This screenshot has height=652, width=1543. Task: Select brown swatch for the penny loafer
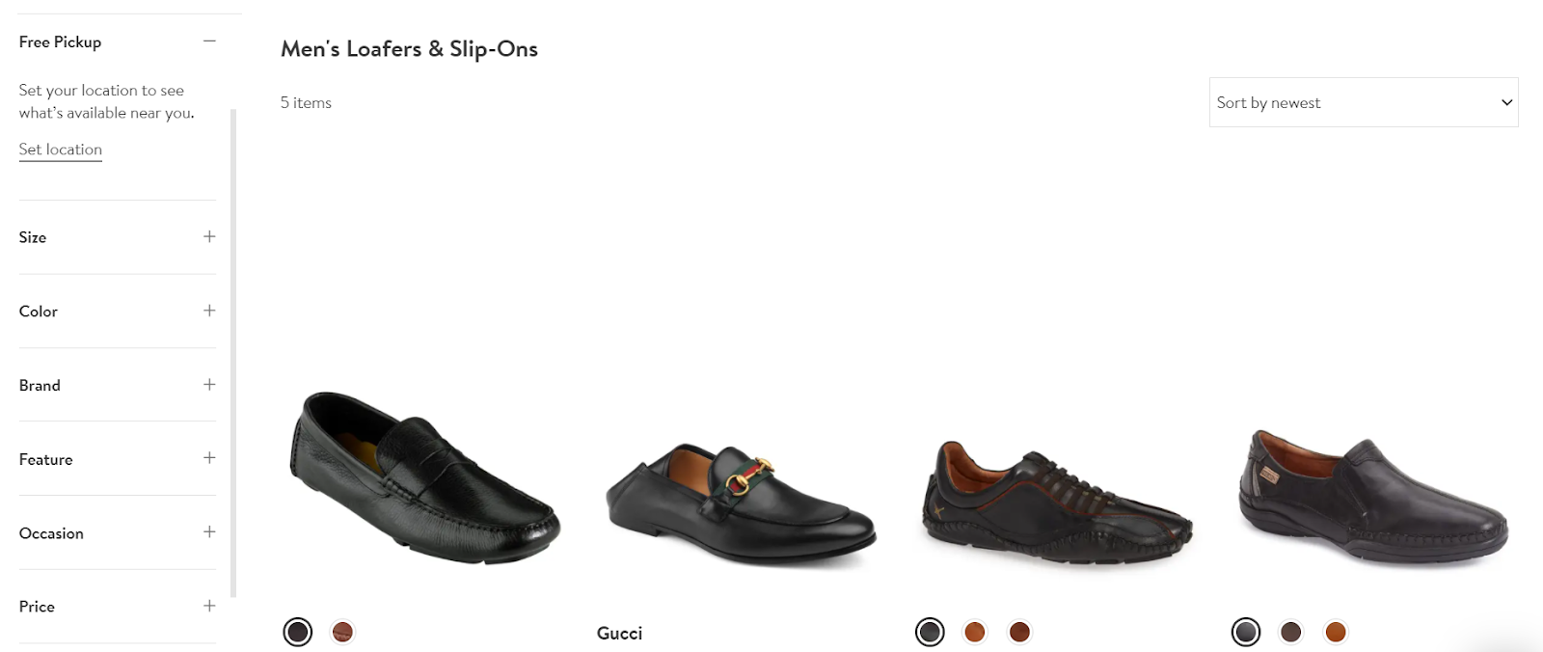click(x=342, y=632)
